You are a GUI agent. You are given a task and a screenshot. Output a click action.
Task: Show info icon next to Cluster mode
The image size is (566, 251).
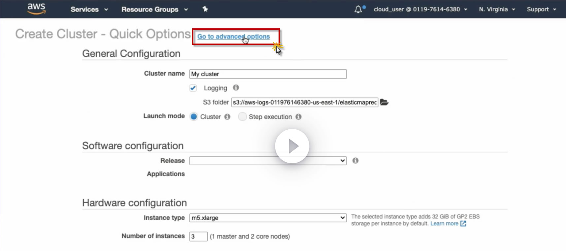click(227, 117)
